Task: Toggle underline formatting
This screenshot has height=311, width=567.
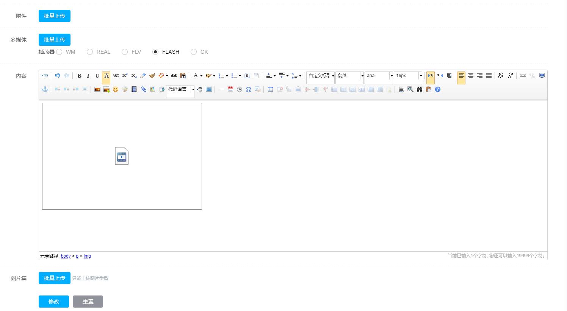Action: point(97,76)
